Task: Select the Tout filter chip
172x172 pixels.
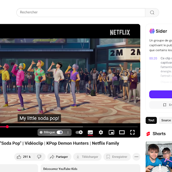Action: pyautogui.click(x=151, y=120)
